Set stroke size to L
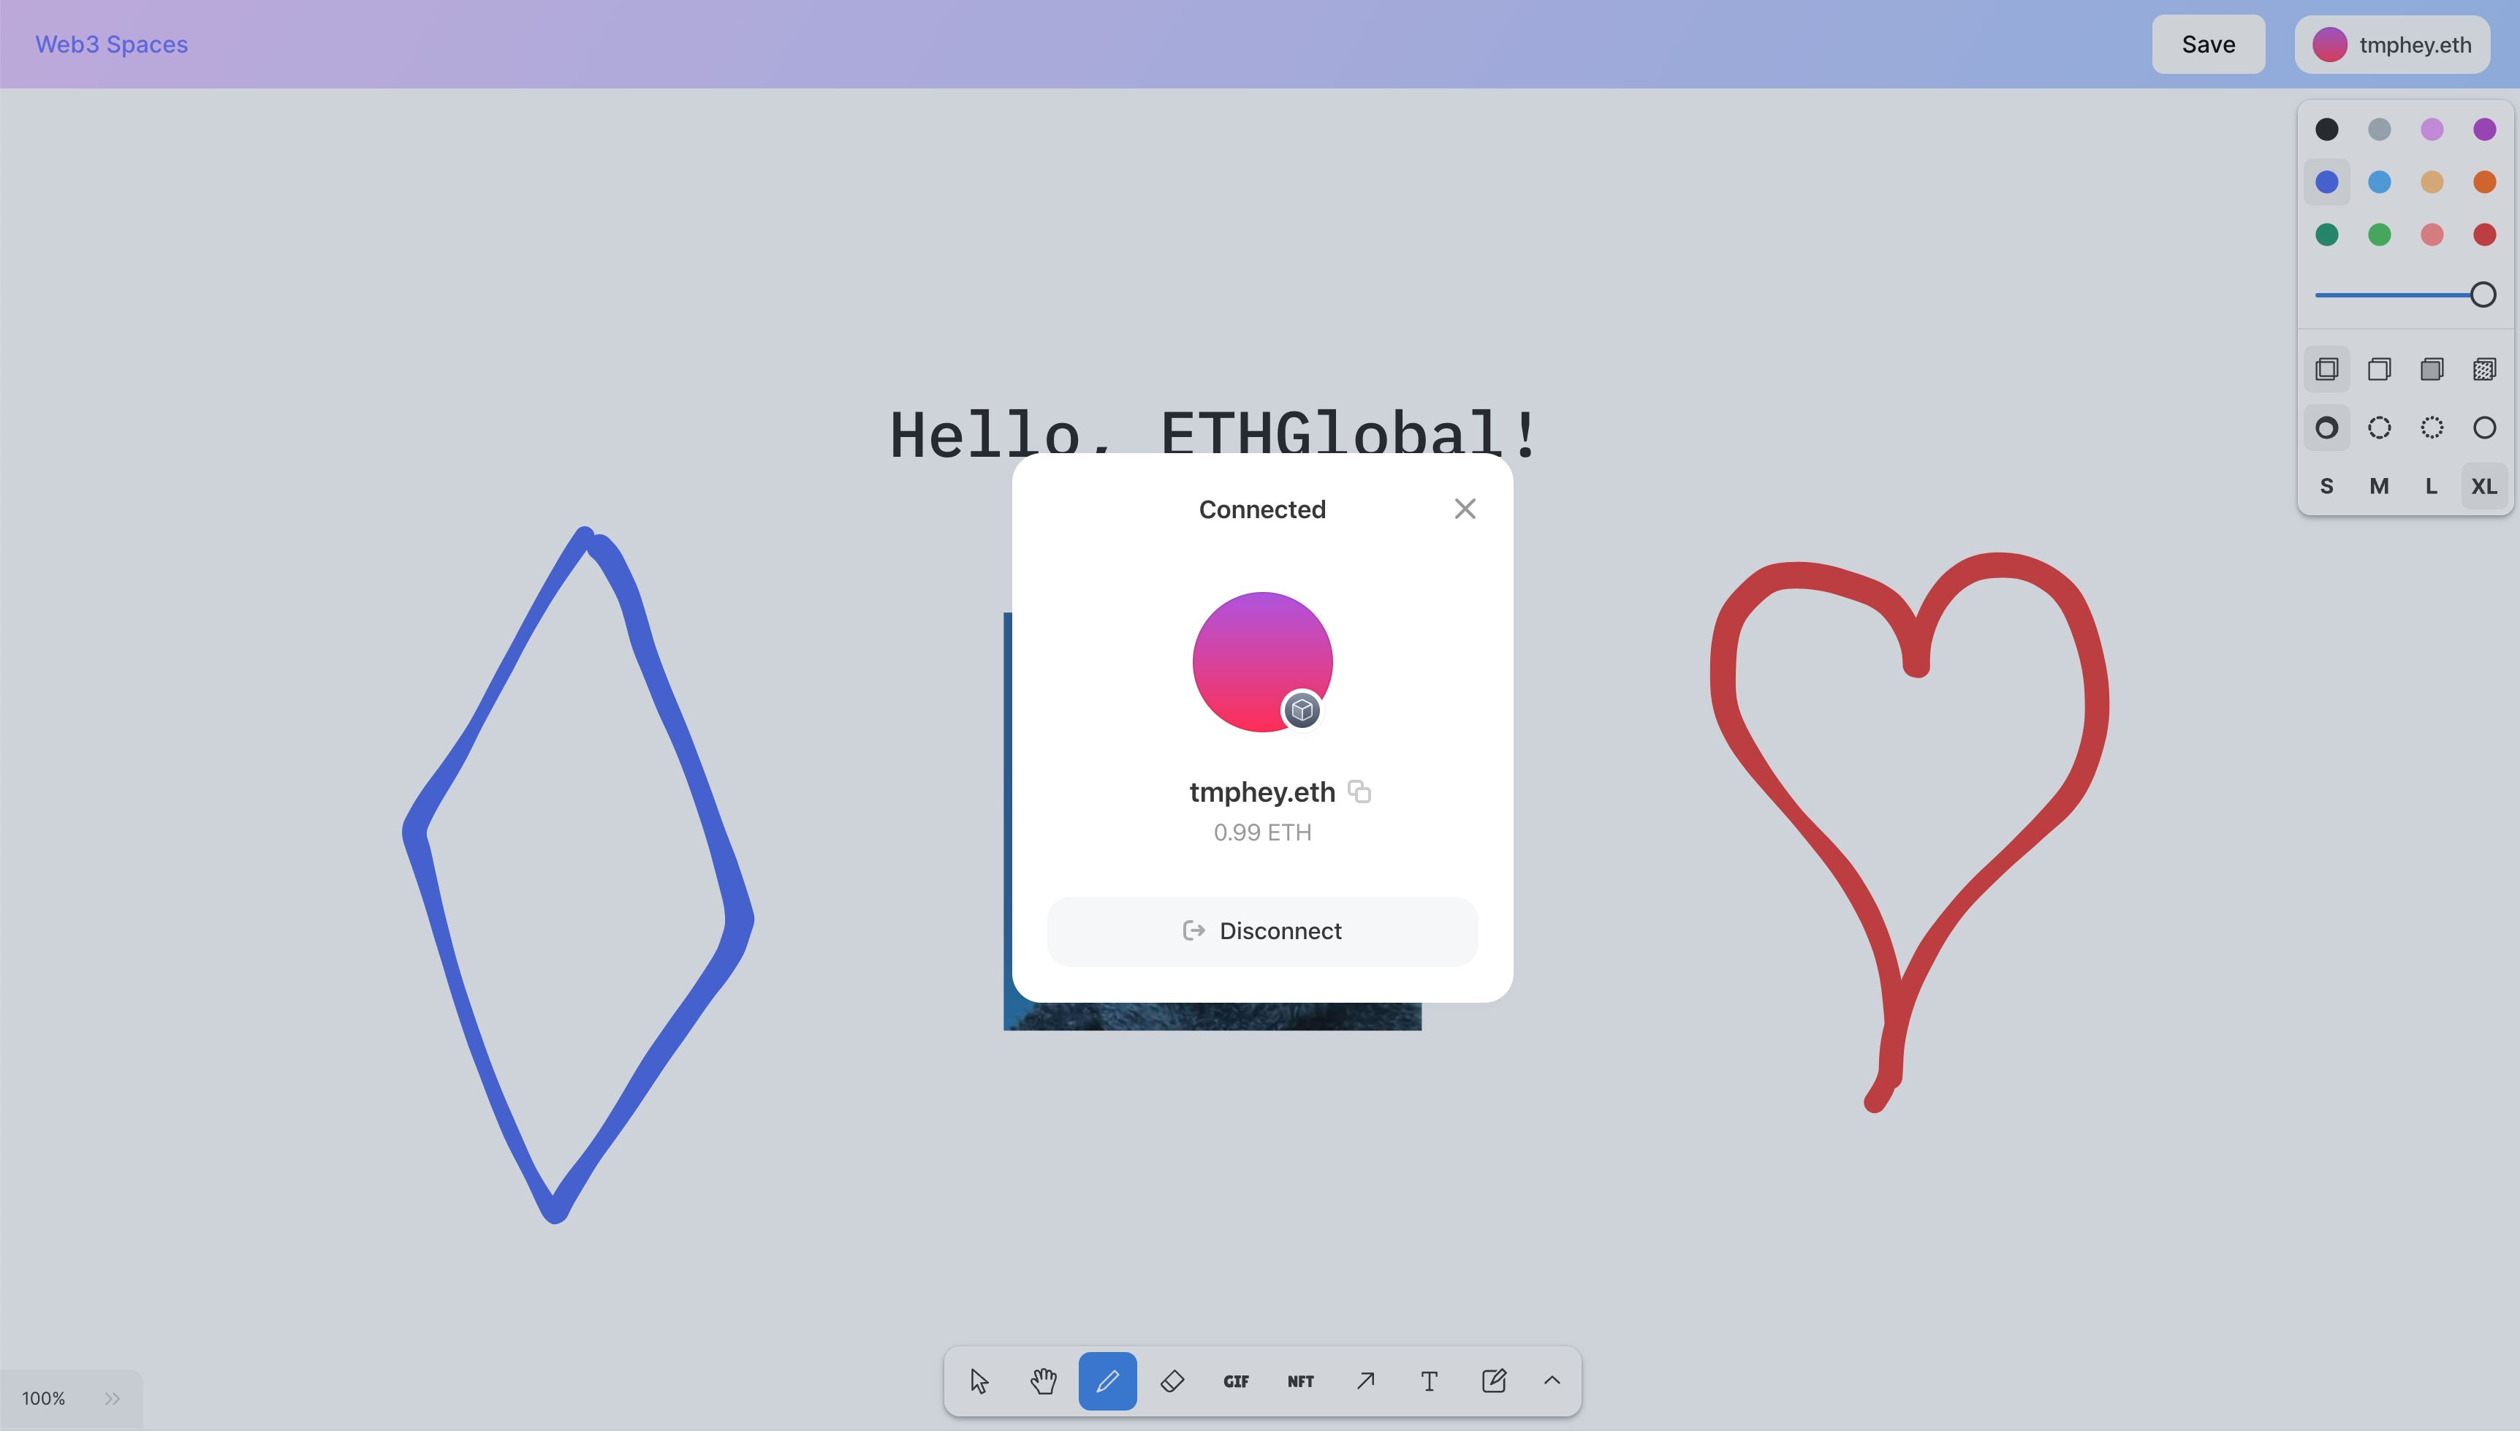The height and width of the screenshot is (1431, 2520). (2432, 485)
